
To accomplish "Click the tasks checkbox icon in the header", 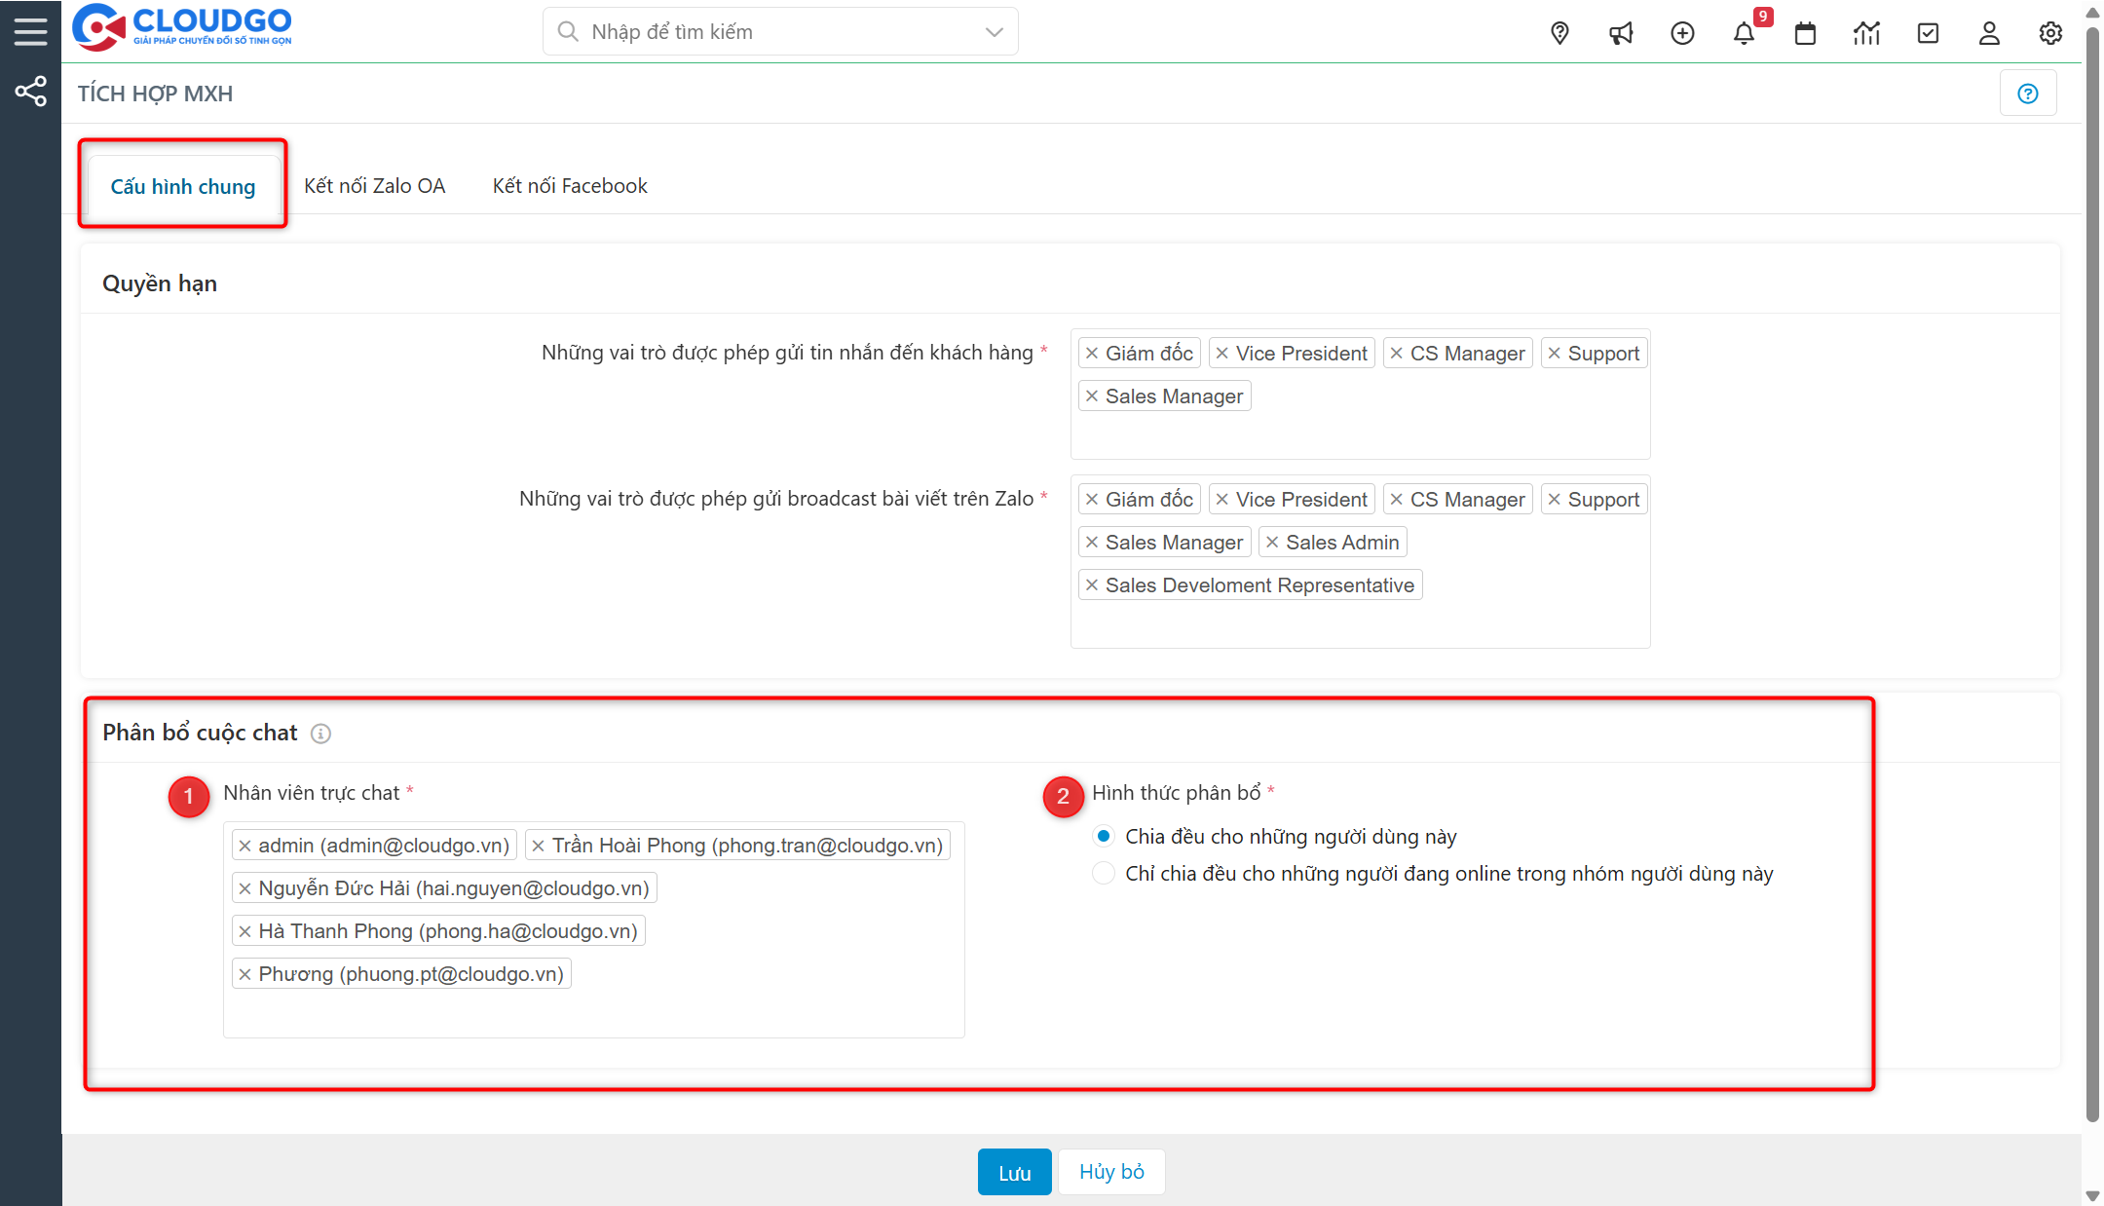I will coord(1929,32).
